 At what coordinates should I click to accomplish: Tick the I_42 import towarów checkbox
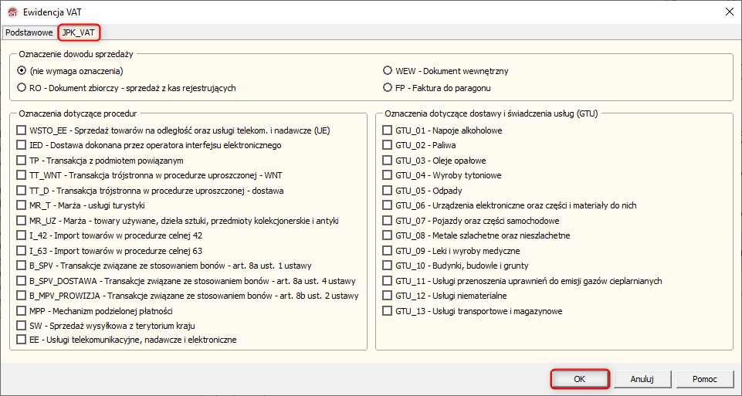tap(22, 236)
